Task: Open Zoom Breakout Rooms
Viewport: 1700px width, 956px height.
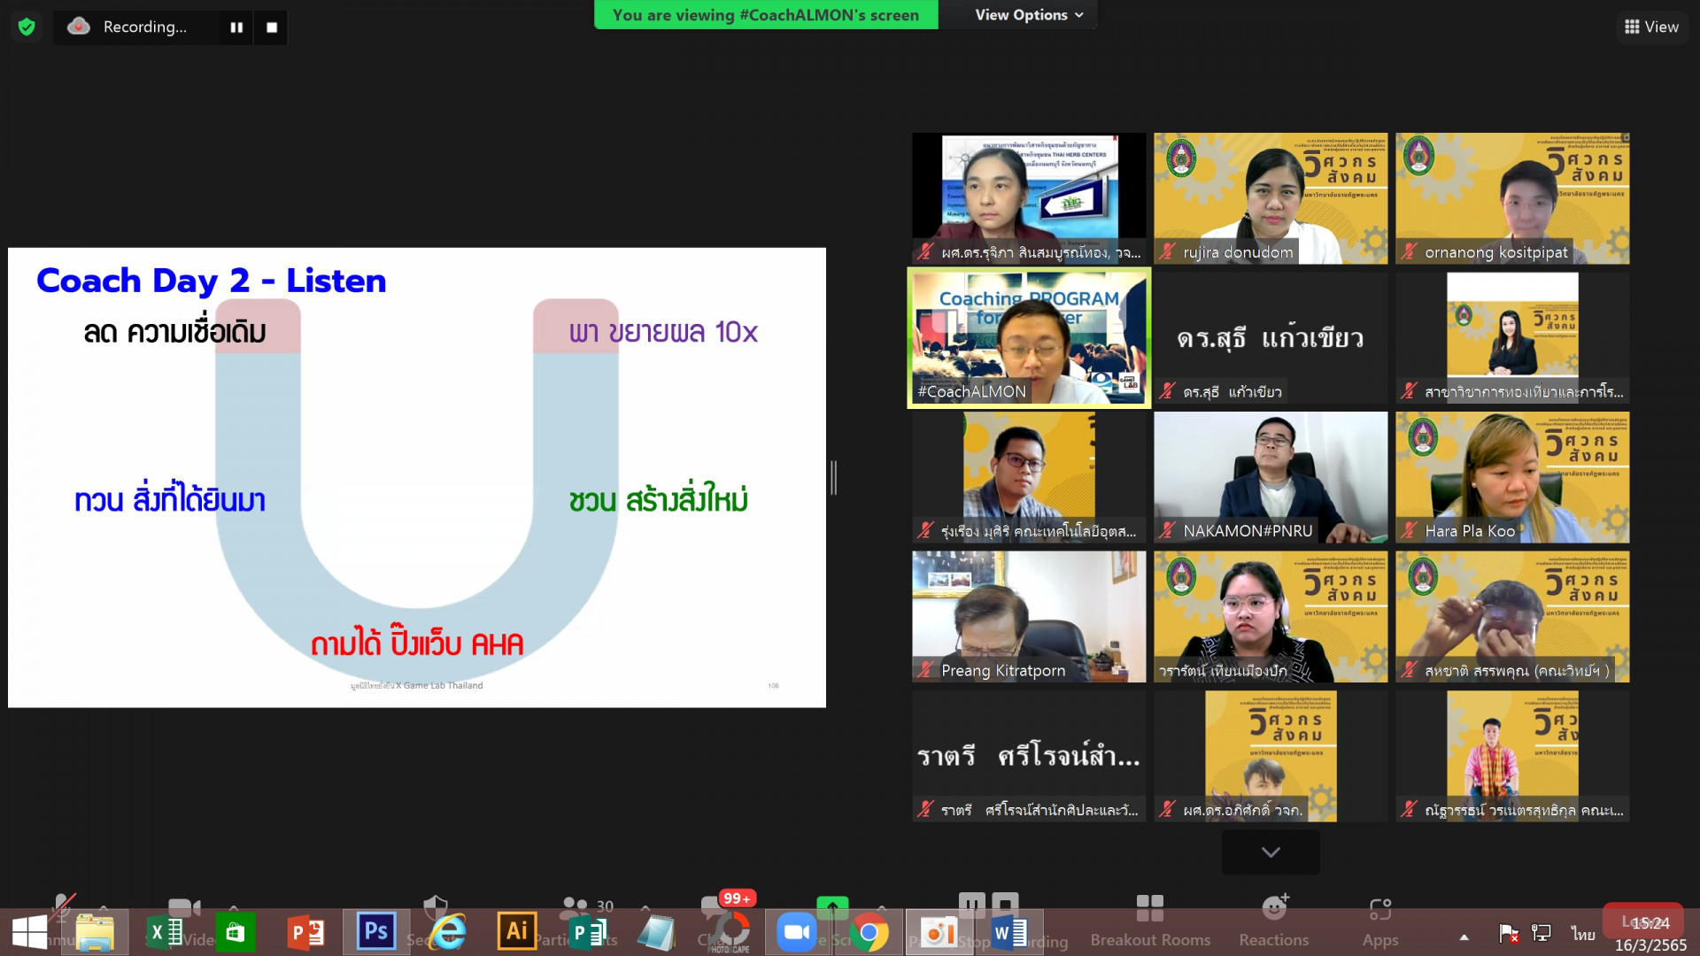Action: tap(1150, 921)
